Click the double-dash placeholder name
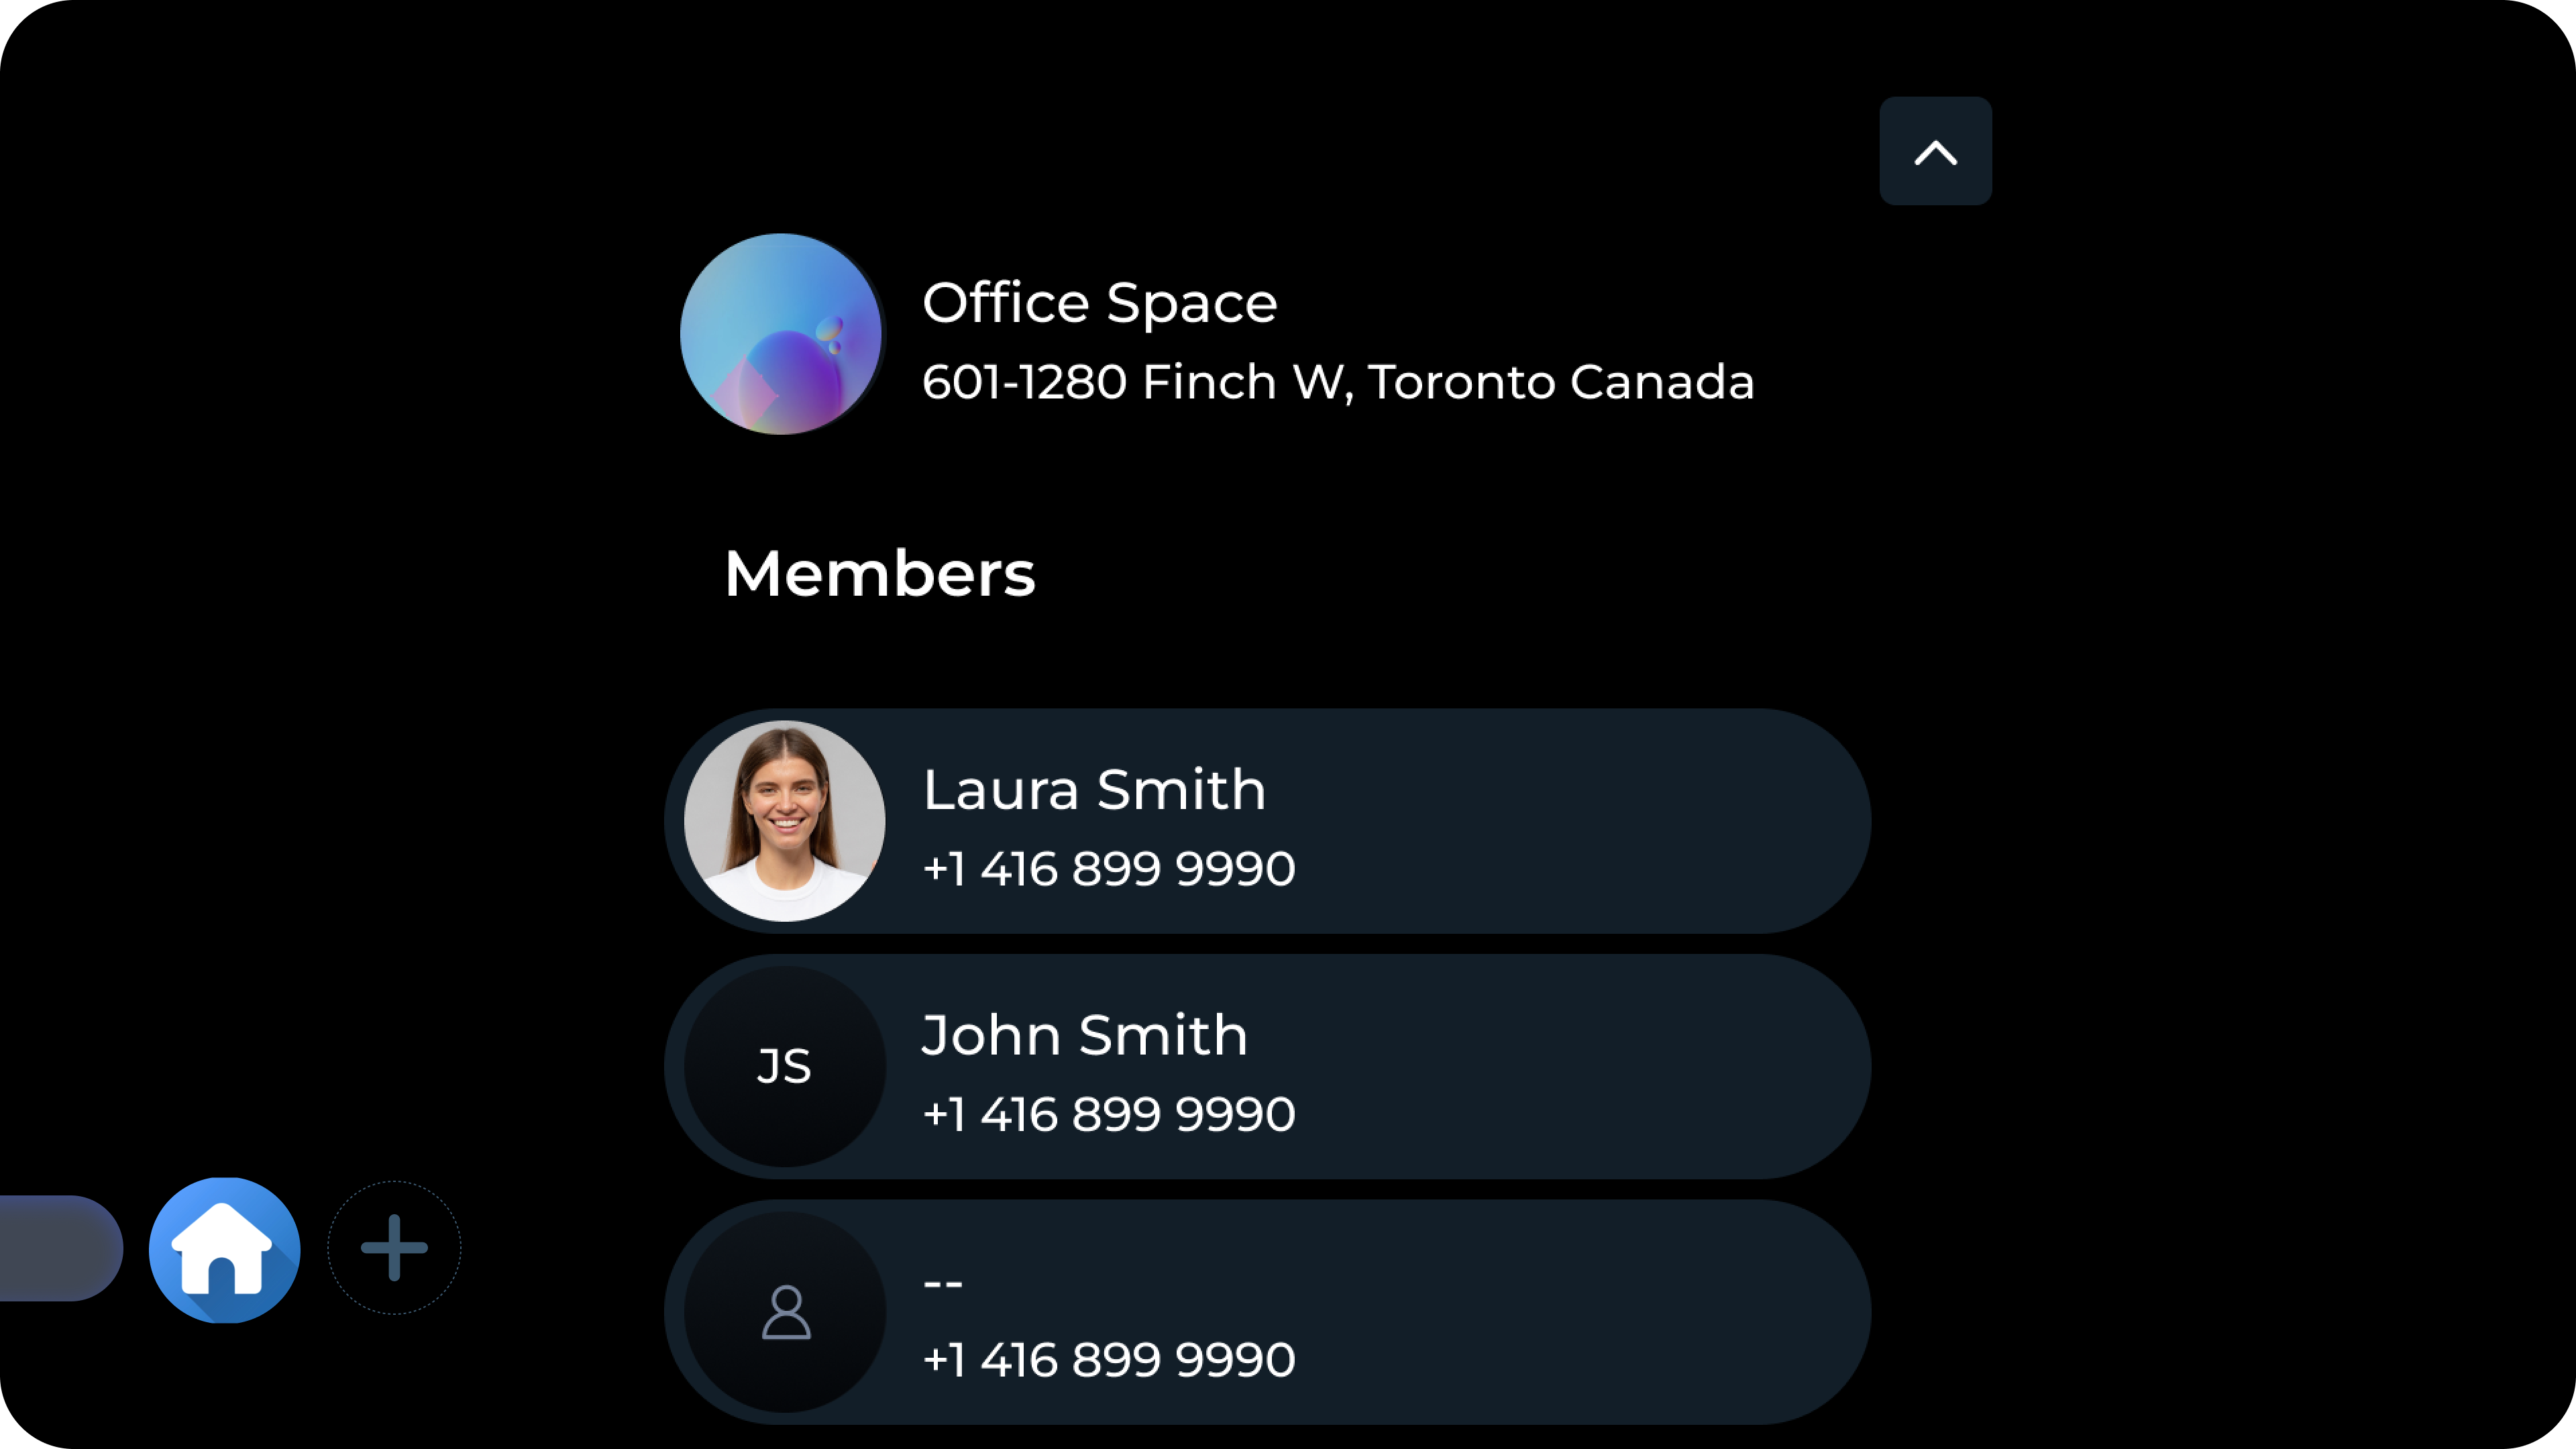Viewport: 2576px width, 1449px height. click(x=942, y=1282)
